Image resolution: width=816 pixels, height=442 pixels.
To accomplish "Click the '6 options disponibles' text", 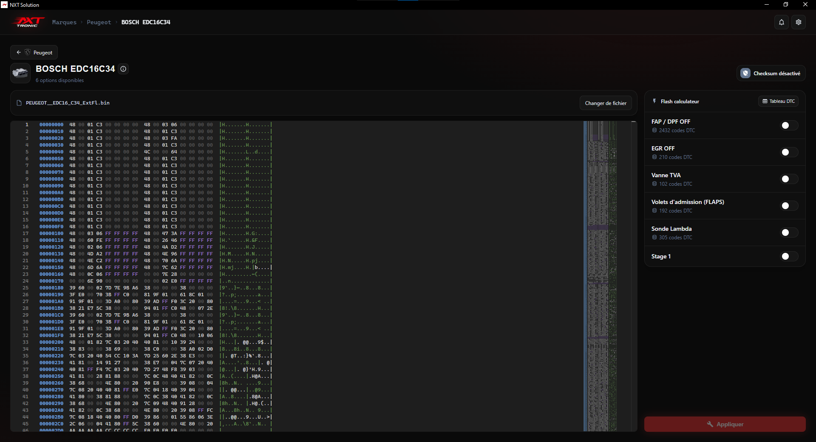I will (x=59, y=80).
